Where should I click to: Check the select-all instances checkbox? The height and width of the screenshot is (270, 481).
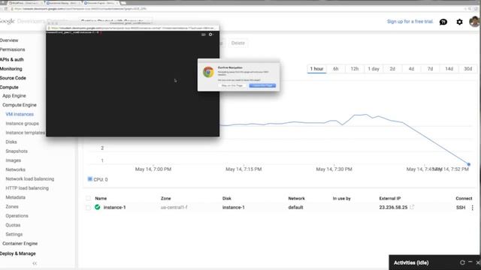click(x=89, y=198)
